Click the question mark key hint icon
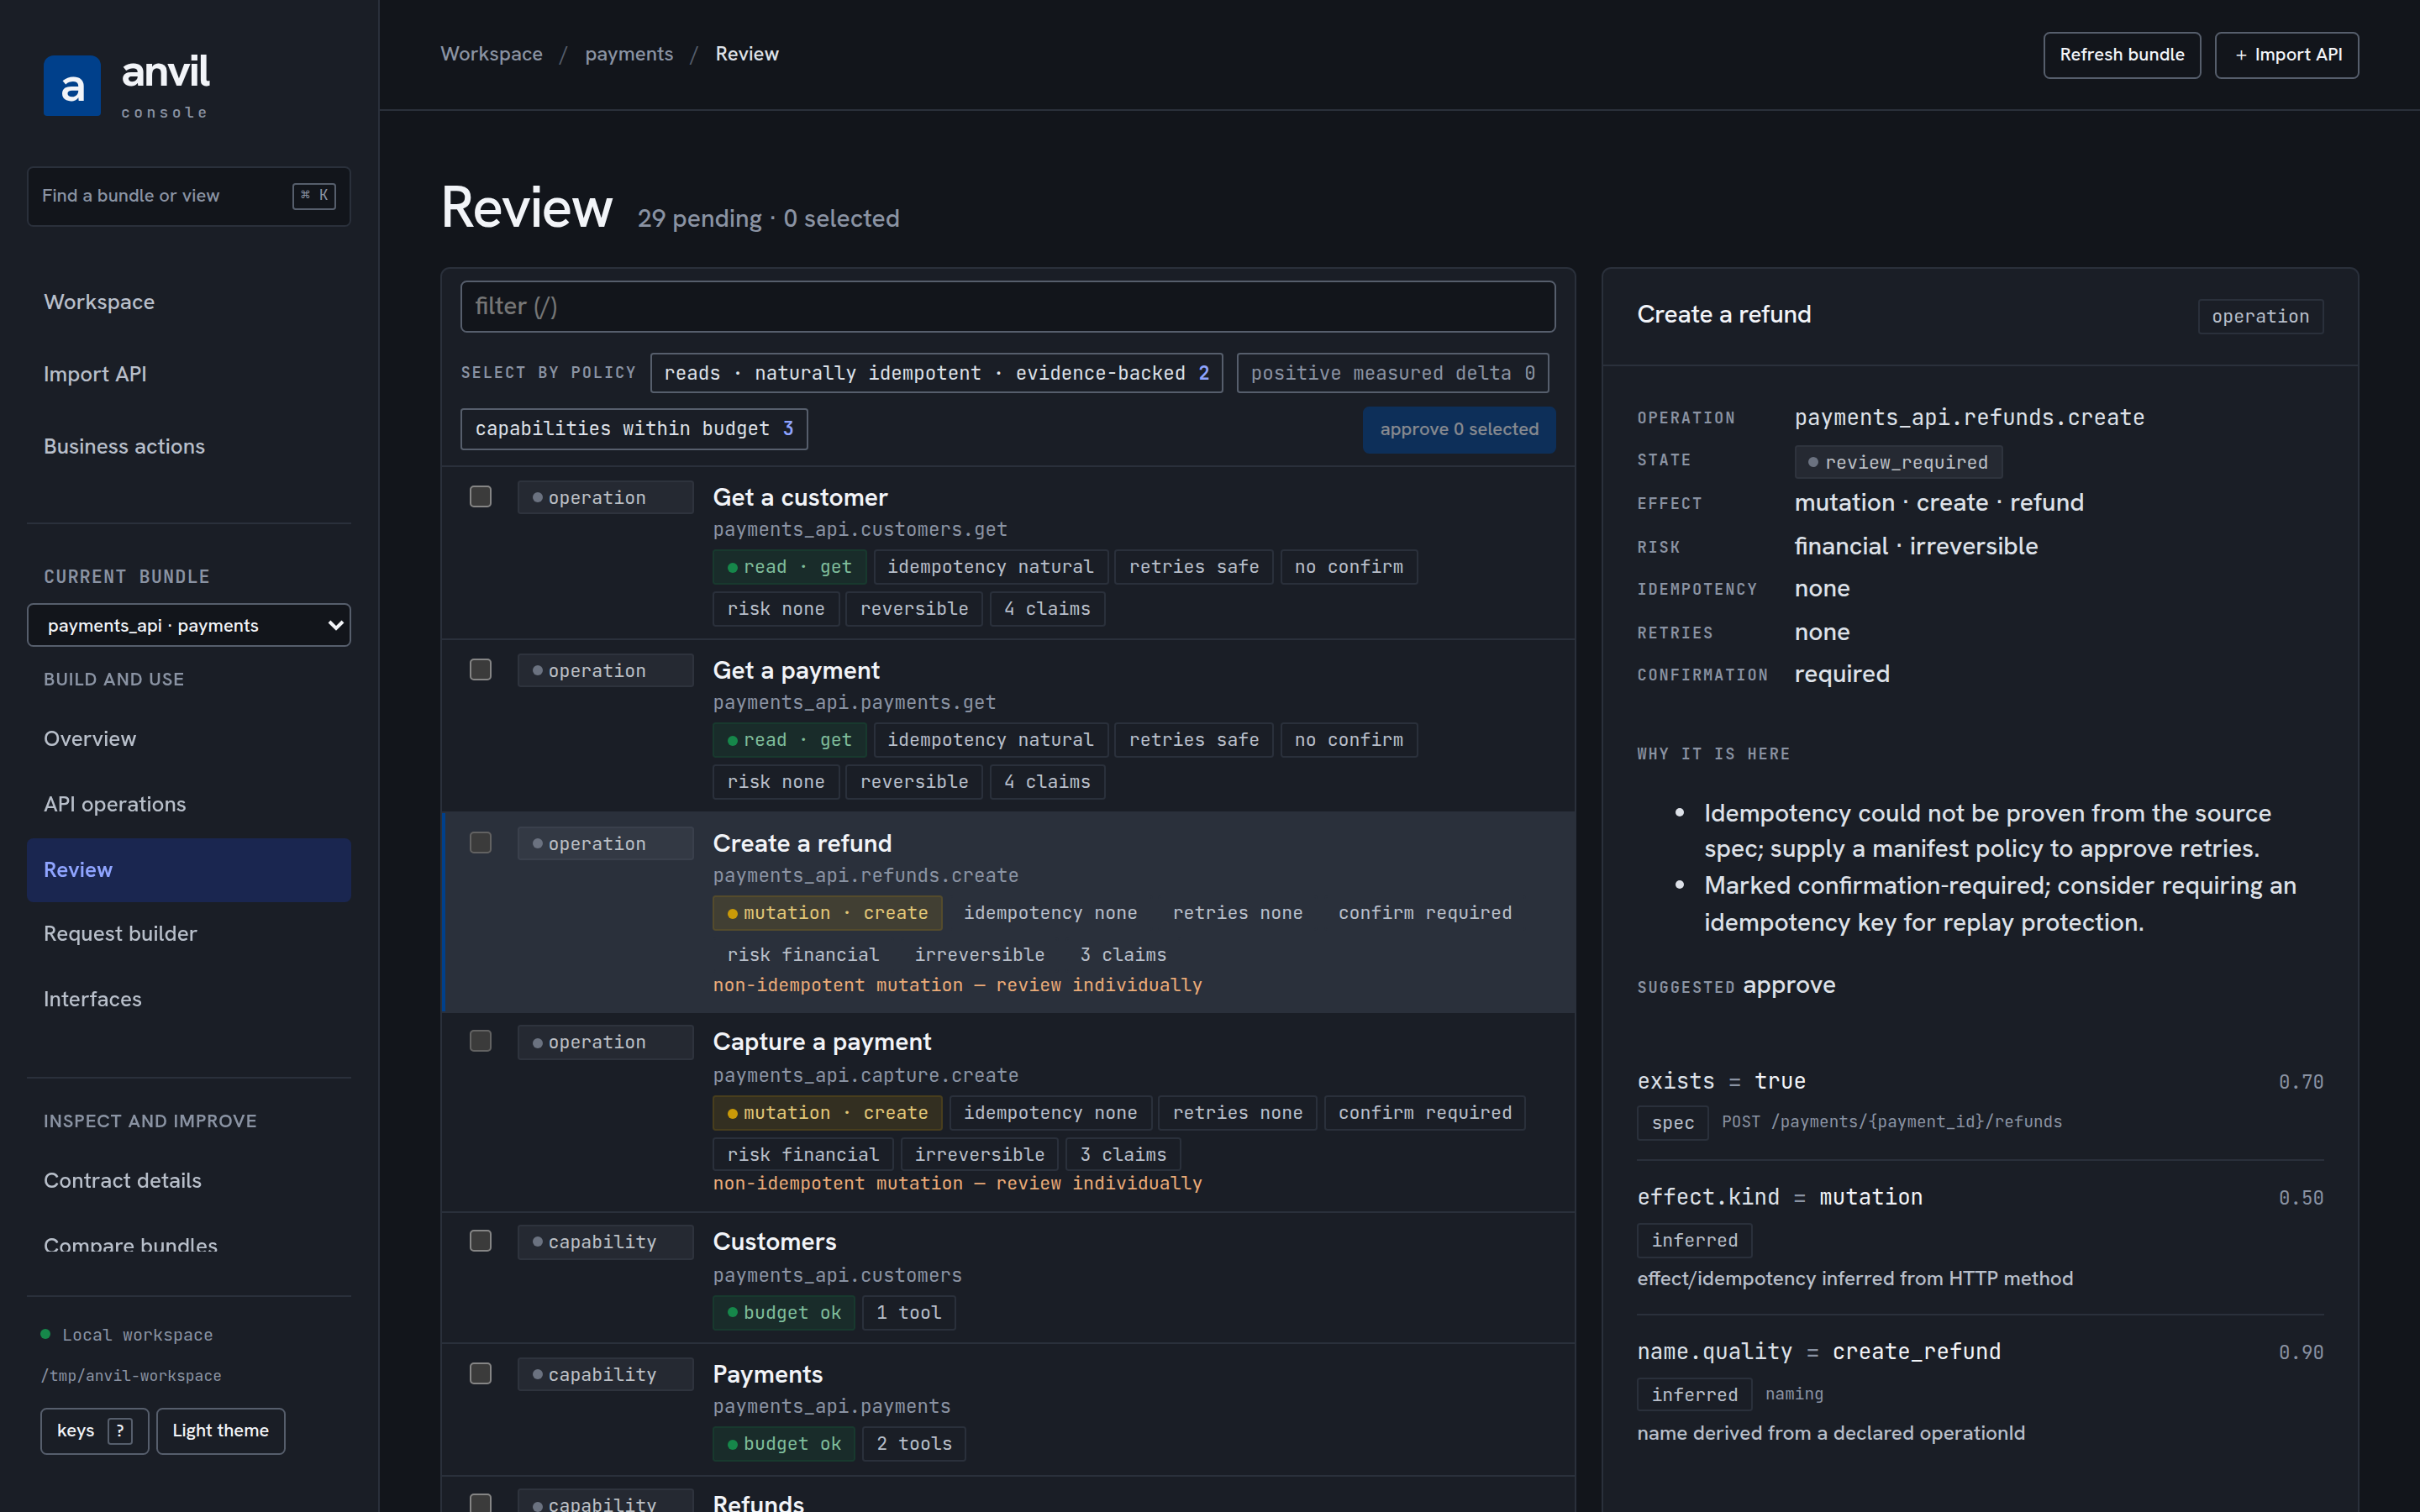The height and width of the screenshot is (1512, 2420). 120,1431
